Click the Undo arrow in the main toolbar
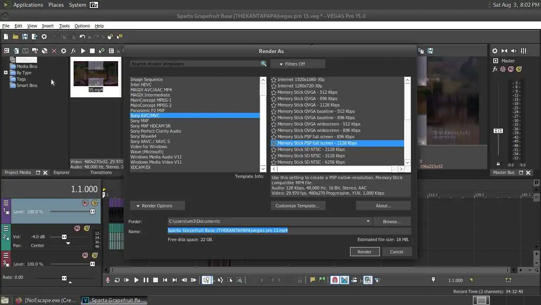 tap(82, 37)
